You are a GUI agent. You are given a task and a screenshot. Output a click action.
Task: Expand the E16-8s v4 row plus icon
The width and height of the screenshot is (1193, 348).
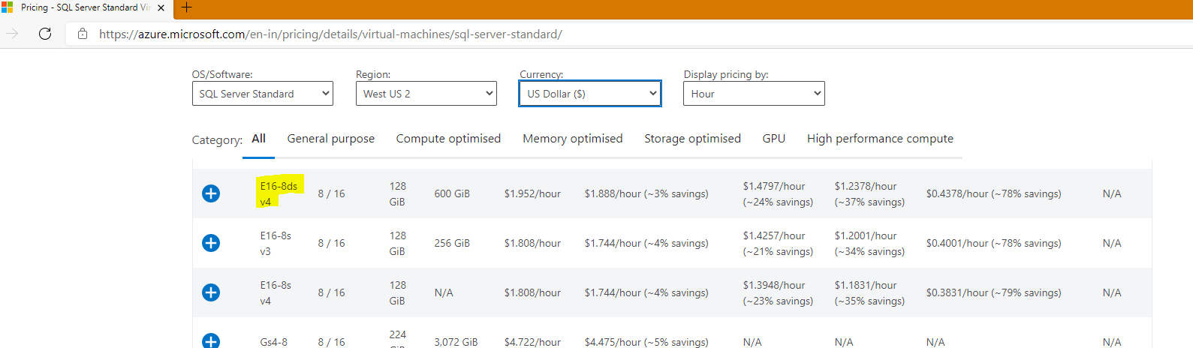point(211,292)
